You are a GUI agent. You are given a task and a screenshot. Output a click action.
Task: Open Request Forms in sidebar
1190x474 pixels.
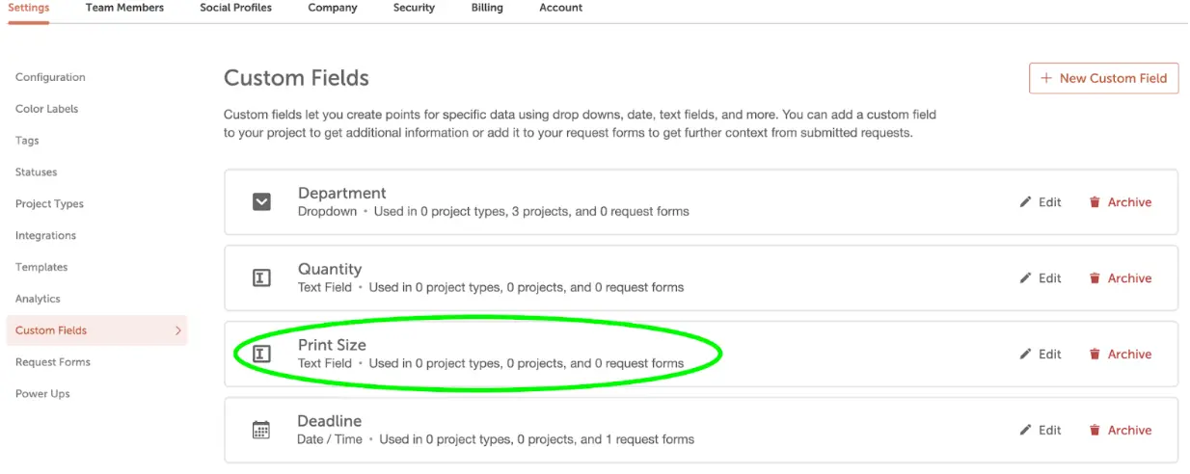pyautogui.click(x=53, y=362)
